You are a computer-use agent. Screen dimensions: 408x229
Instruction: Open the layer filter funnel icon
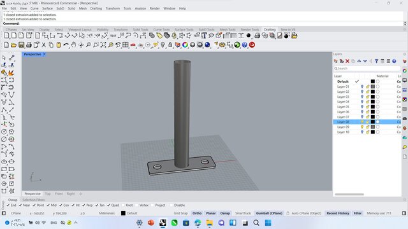377,61
